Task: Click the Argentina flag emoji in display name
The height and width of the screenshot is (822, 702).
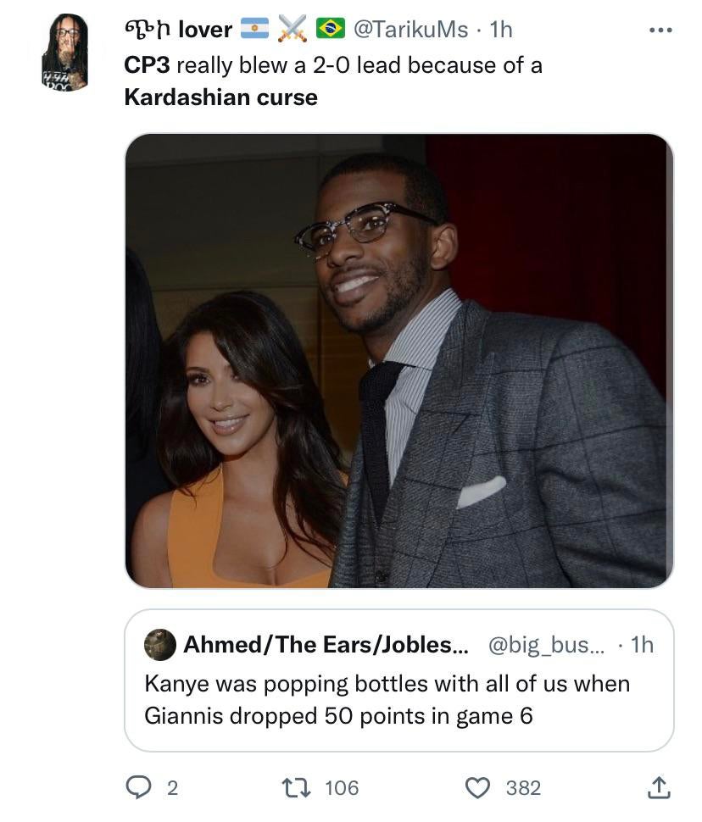Action: pos(254,29)
